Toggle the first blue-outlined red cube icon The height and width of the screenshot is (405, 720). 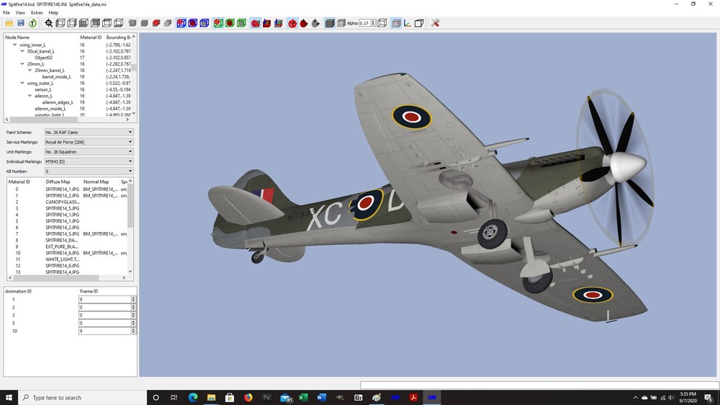pyautogui.click(x=181, y=23)
